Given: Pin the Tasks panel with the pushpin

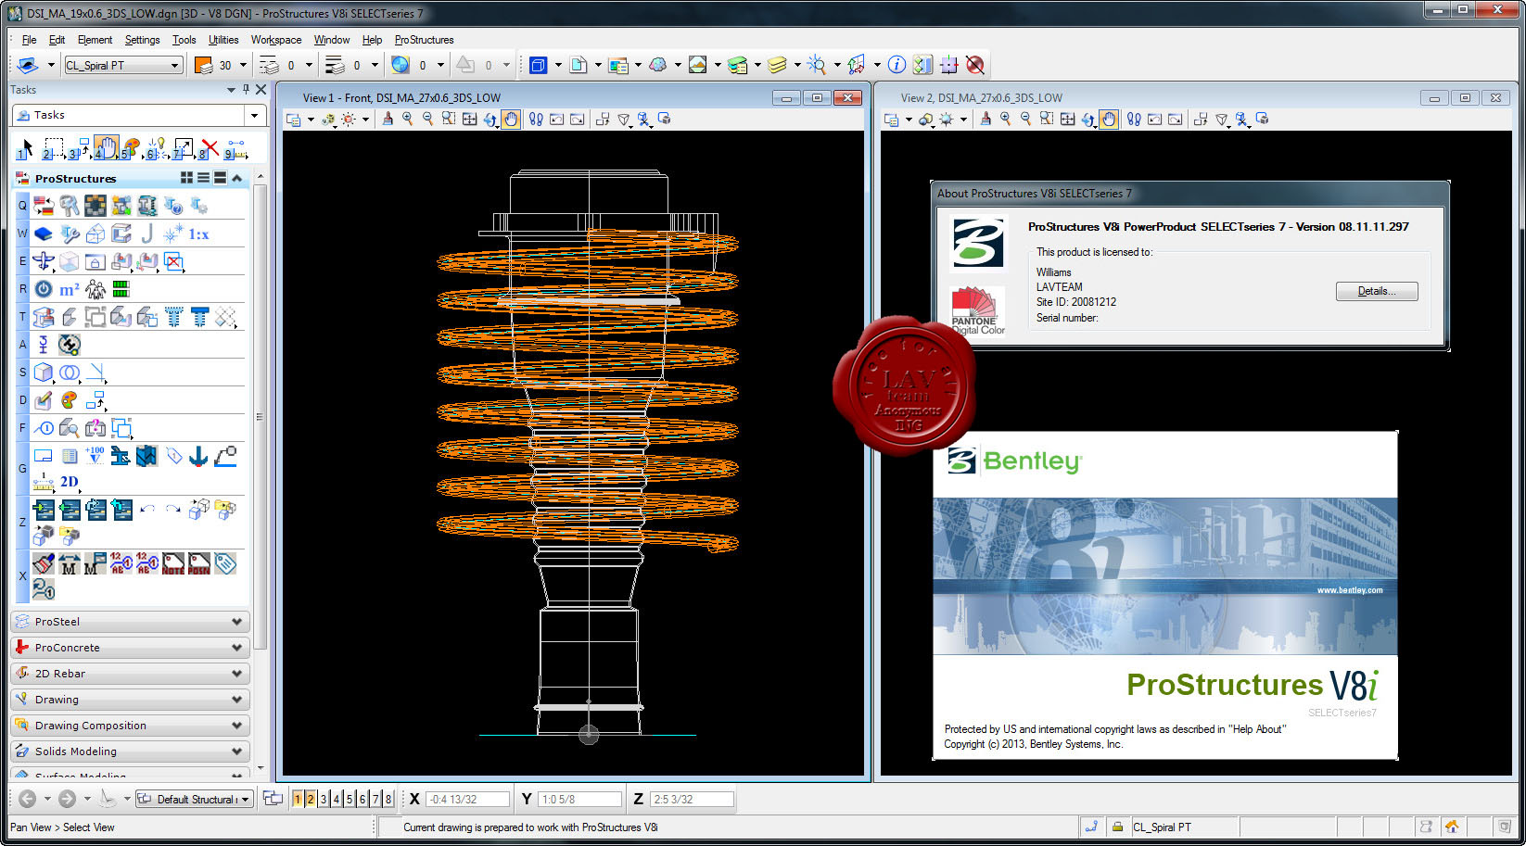Looking at the screenshot, I should (x=246, y=90).
